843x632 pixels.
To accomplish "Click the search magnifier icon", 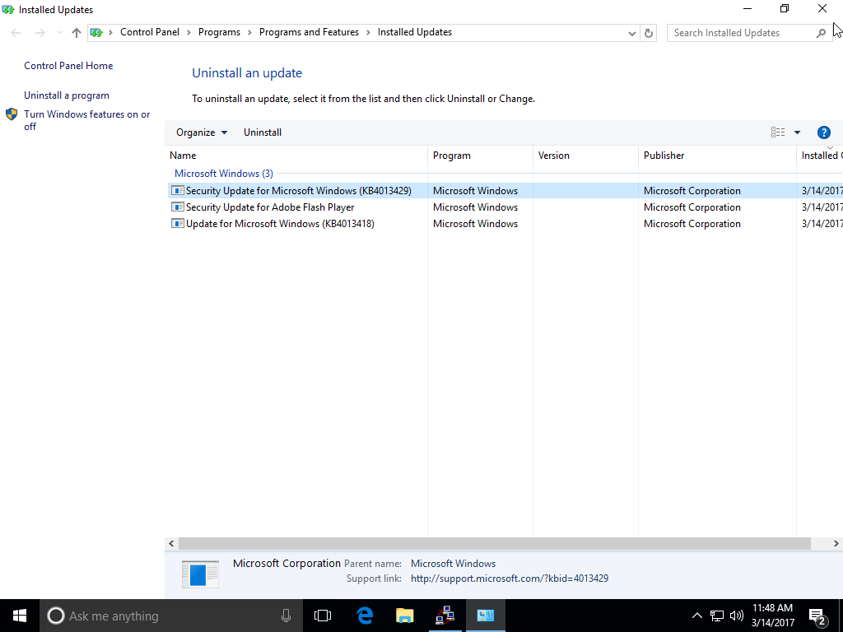I will (x=821, y=33).
